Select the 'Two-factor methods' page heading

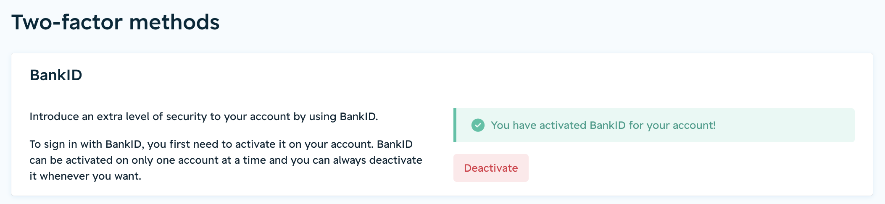tap(116, 22)
